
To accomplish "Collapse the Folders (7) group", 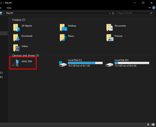I will coord(10,20).
